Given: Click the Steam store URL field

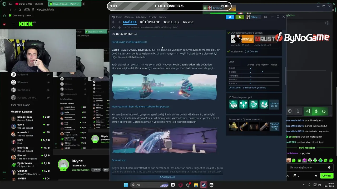Looking at the screenshot, I should [x=150, y=27].
